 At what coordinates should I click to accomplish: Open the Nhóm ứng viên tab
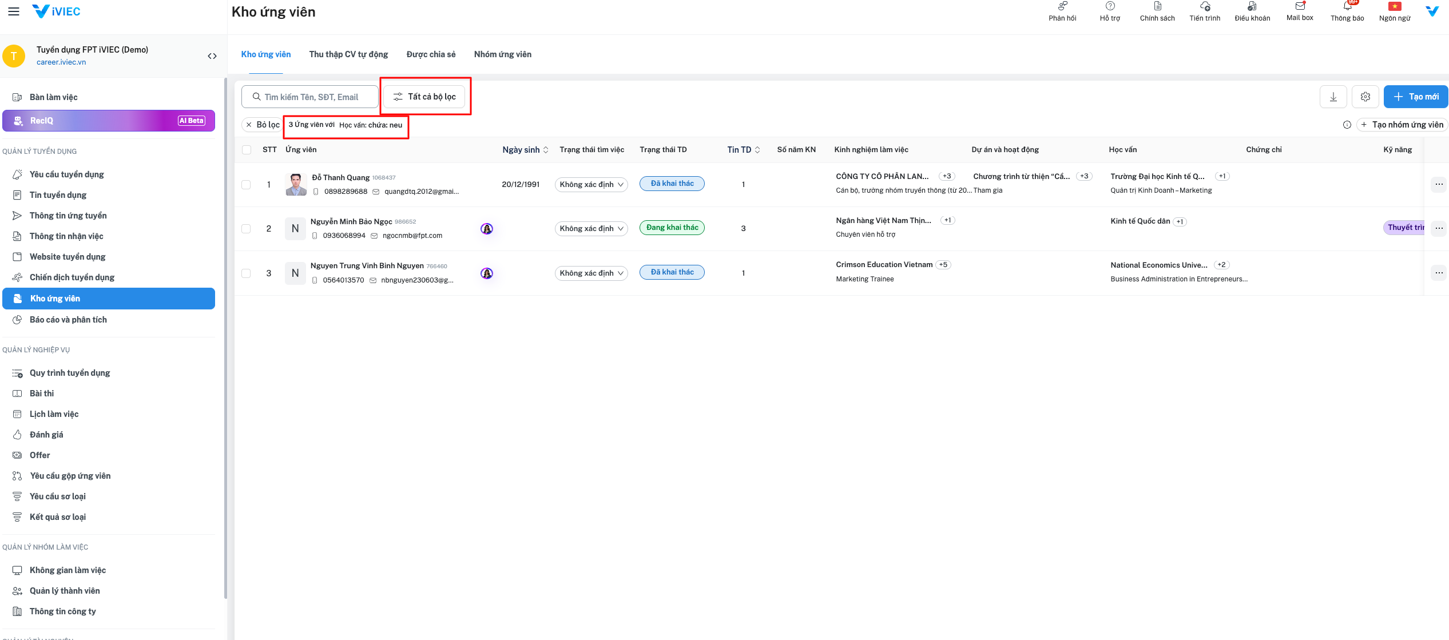coord(502,54)
